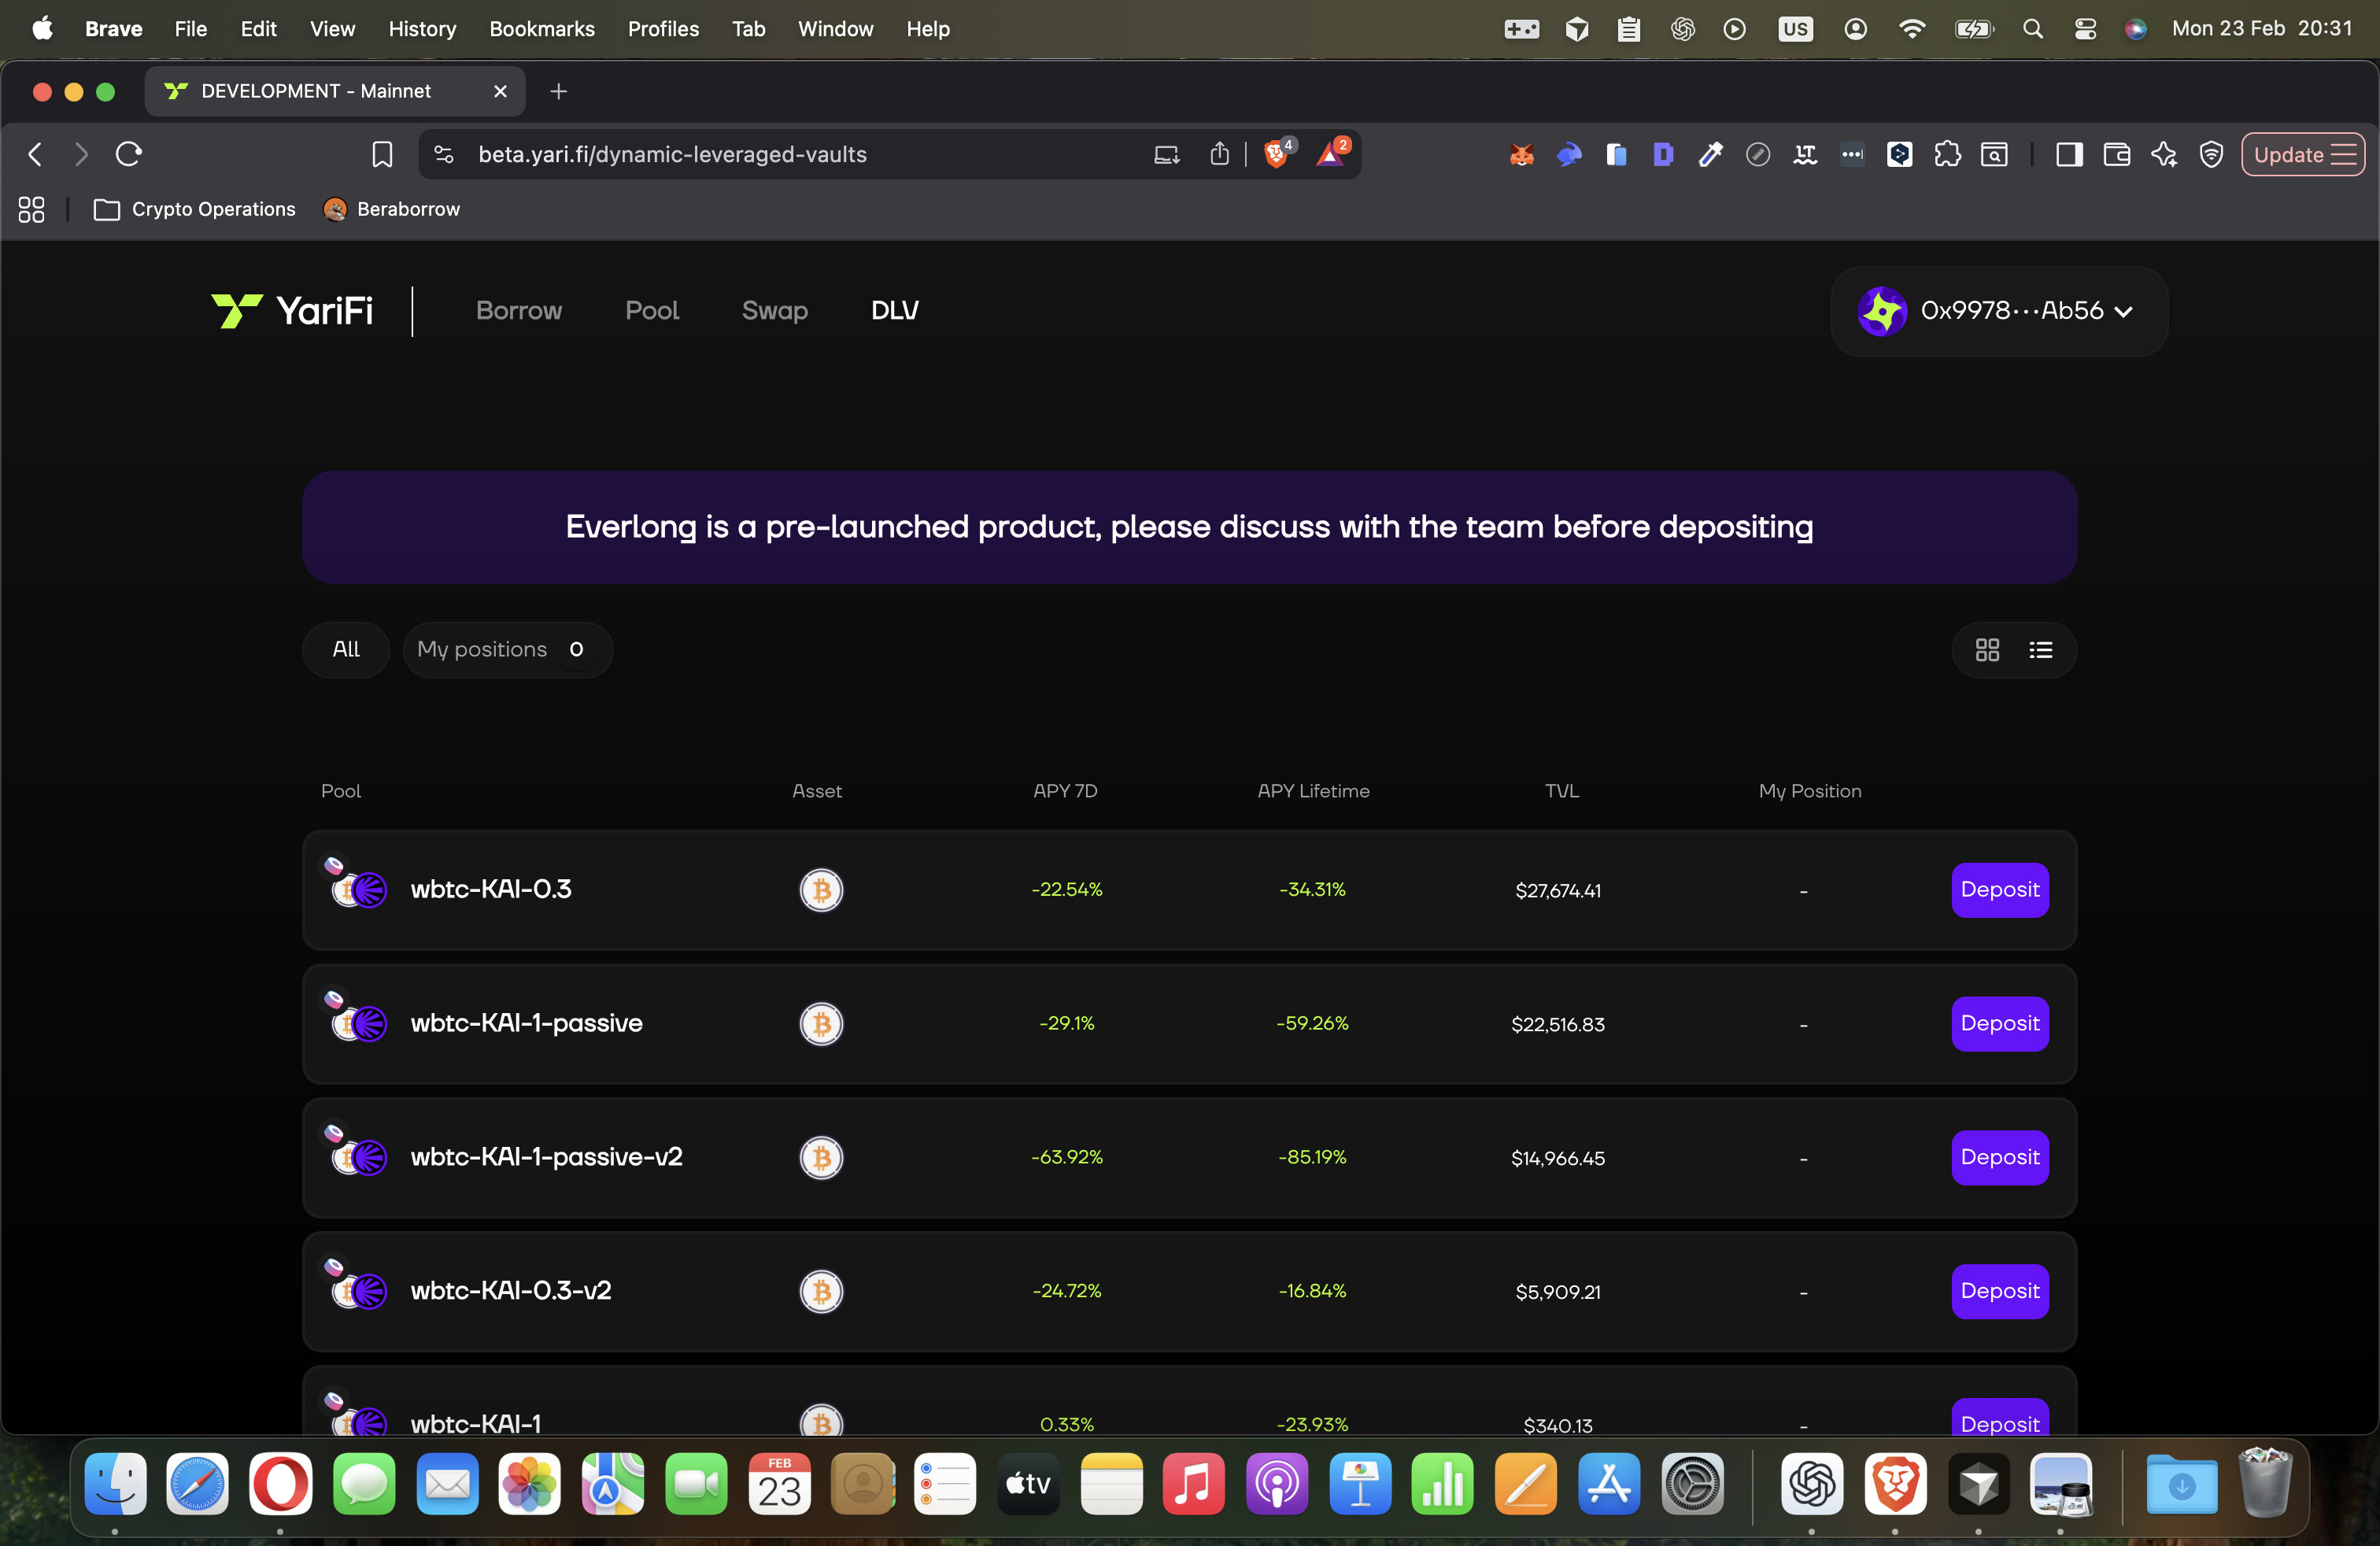Toggle the sidebar panel icon

2068,155
